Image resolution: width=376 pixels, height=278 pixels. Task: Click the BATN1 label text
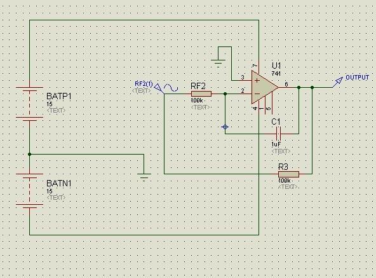(x=59, y=184)
